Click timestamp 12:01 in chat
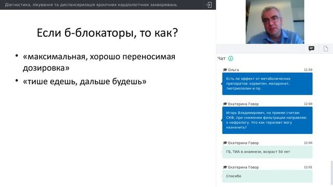 click(x=308, y=167)
